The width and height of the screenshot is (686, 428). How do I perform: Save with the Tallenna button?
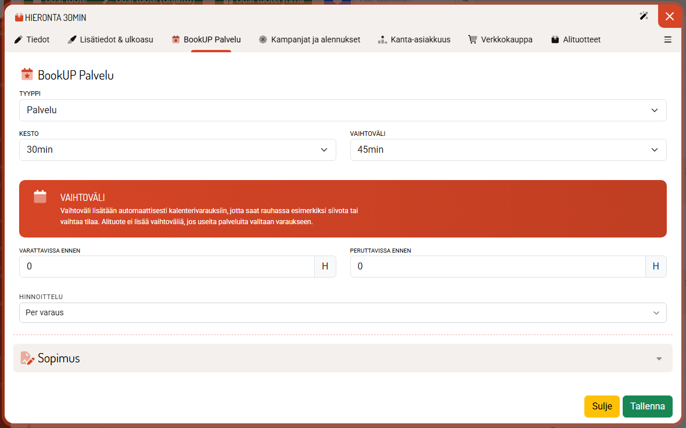click(648, 406)
